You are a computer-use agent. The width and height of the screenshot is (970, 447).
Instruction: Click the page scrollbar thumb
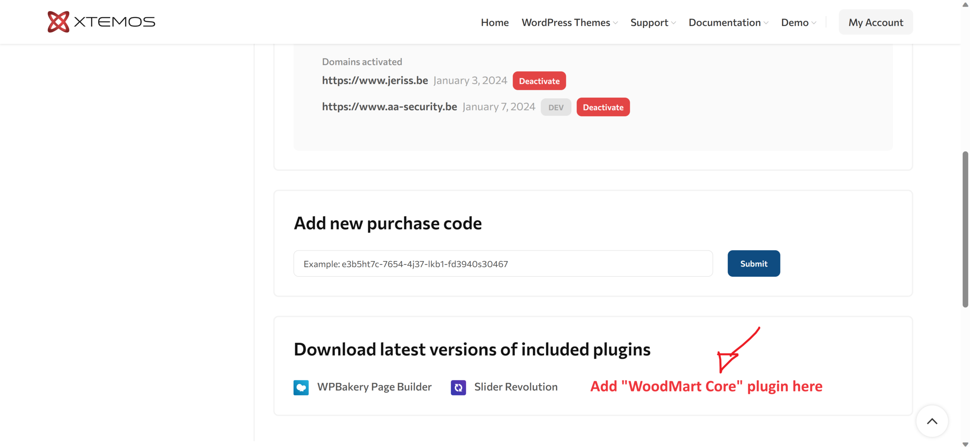point(965,229)
